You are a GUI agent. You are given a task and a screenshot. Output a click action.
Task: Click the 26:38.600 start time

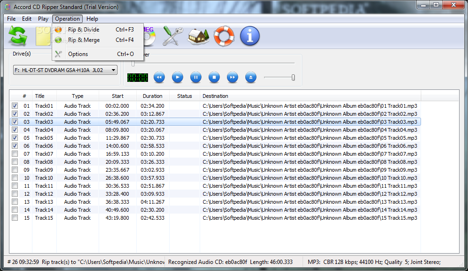(117, 178)
